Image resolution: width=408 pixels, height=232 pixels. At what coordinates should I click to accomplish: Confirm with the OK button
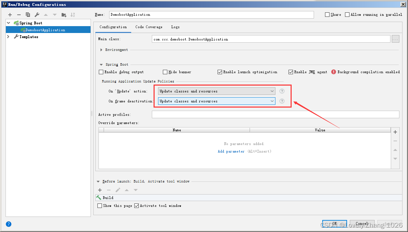(334, 224)
